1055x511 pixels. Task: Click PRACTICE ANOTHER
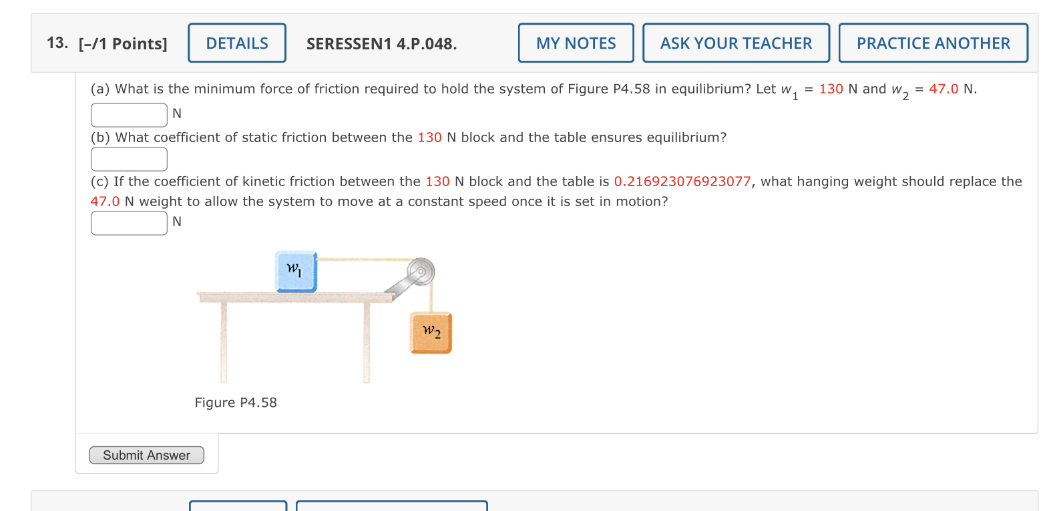pyautogui.click(x=933, y=43)
